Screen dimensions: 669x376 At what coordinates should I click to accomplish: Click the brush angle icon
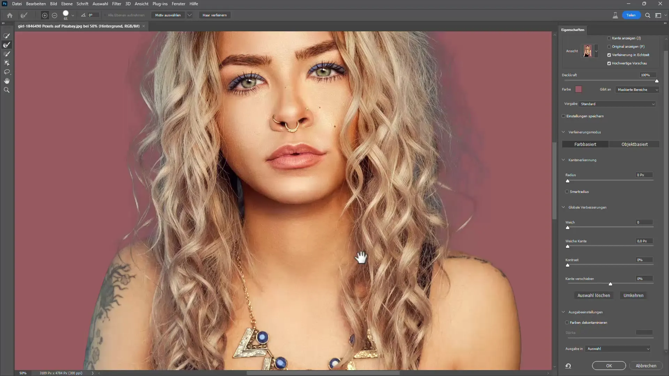tap(83, 15)
